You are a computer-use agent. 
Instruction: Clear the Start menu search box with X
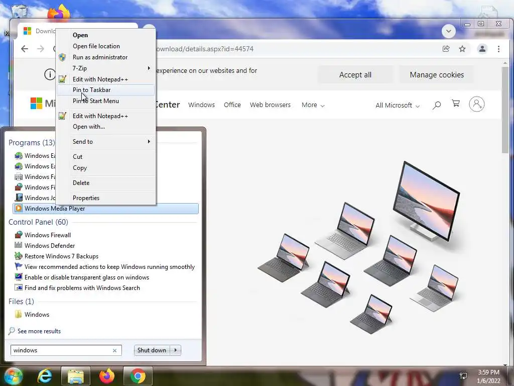pyautogui.click(x=115, y=350)
